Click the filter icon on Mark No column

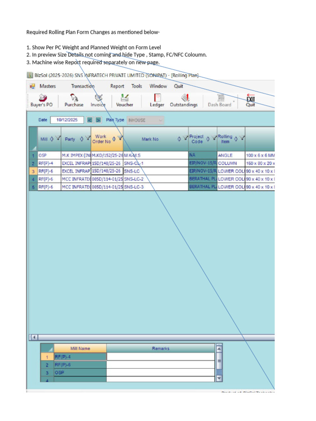[x=185, y=139]
